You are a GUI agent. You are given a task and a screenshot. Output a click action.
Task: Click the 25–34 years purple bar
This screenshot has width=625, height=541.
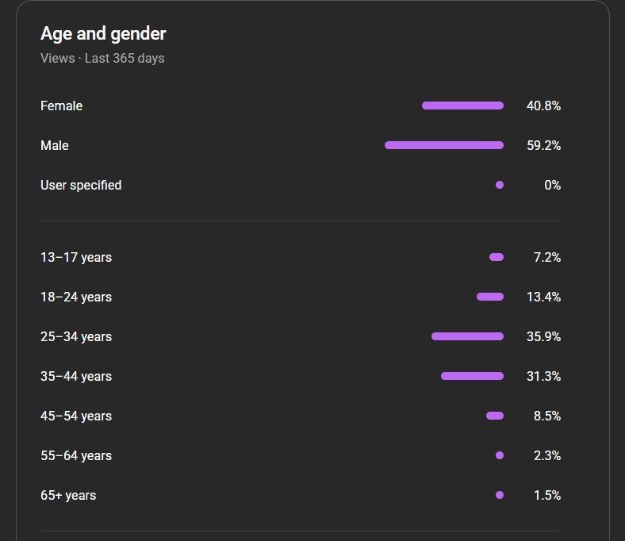pos(467,336)
